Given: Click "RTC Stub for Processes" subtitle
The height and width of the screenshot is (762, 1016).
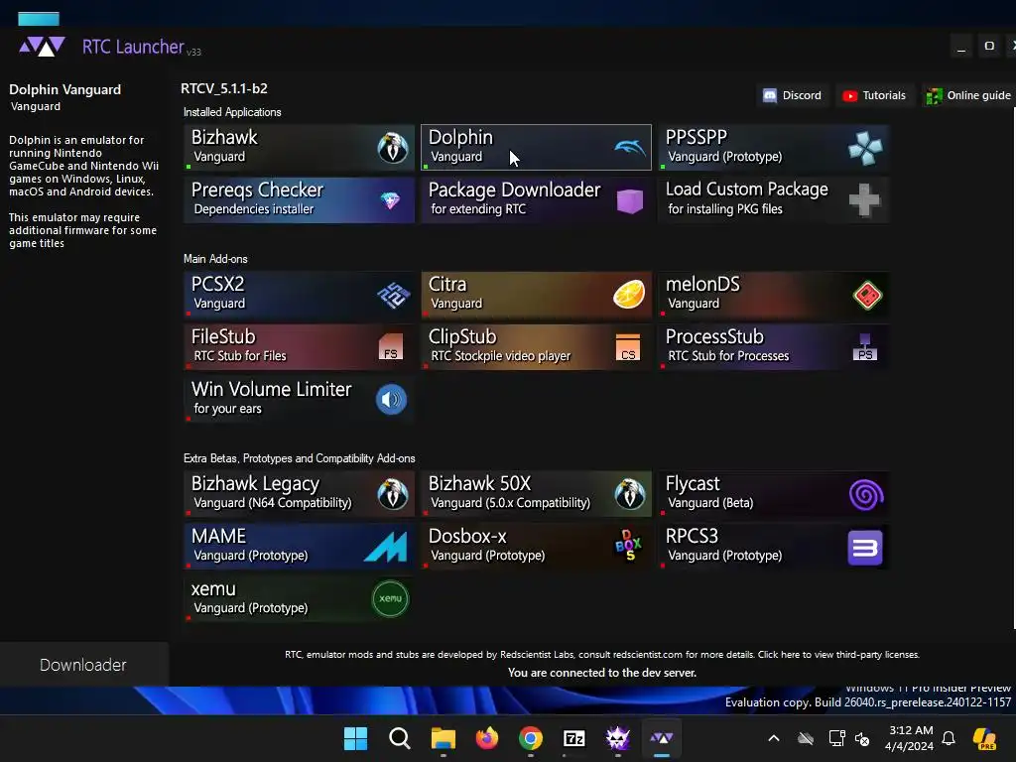Looking at the screenshot, I should 728,356.
